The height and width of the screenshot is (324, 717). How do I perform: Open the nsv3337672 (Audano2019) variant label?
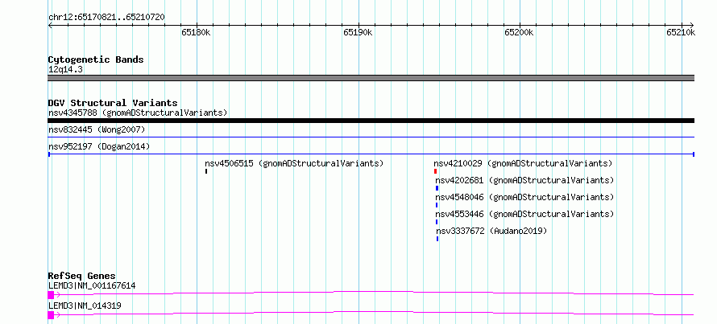pos(491,231)
